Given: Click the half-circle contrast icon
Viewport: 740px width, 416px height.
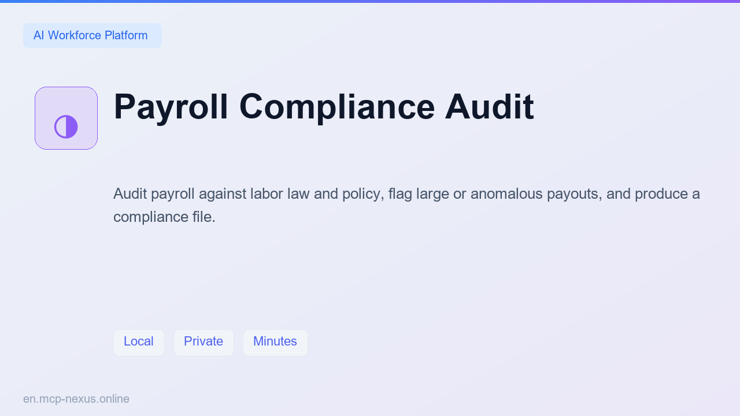Looking at the screenshot, I should 66,127.
